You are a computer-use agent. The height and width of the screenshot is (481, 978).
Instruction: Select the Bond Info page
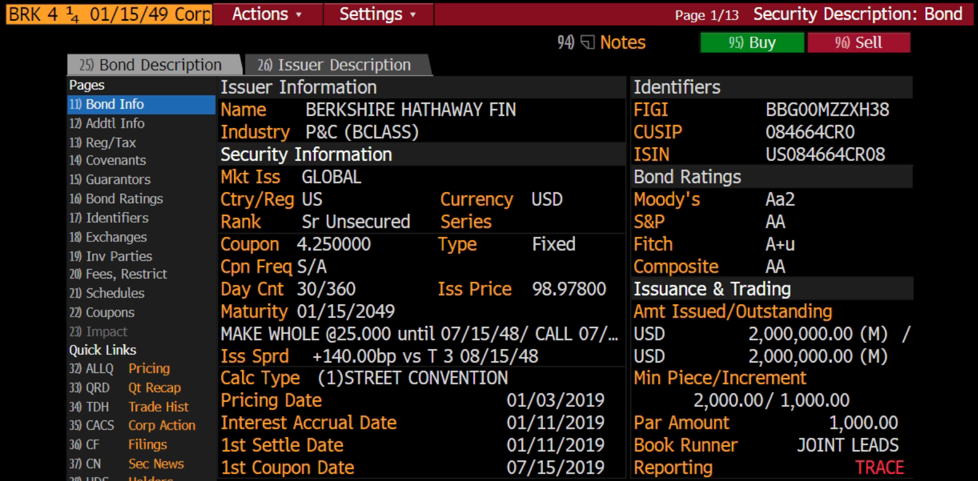click(x=141, y=104)
